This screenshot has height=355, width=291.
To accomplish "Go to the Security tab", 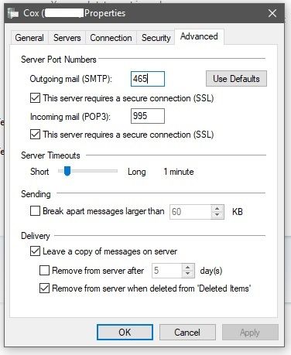I will point(156,38).
